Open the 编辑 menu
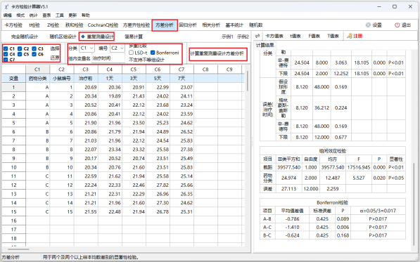 [8, 15]
